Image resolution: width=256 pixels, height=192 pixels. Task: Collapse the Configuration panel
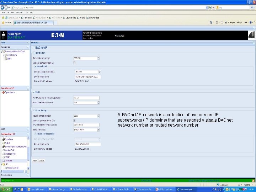[x=28, y=134]
